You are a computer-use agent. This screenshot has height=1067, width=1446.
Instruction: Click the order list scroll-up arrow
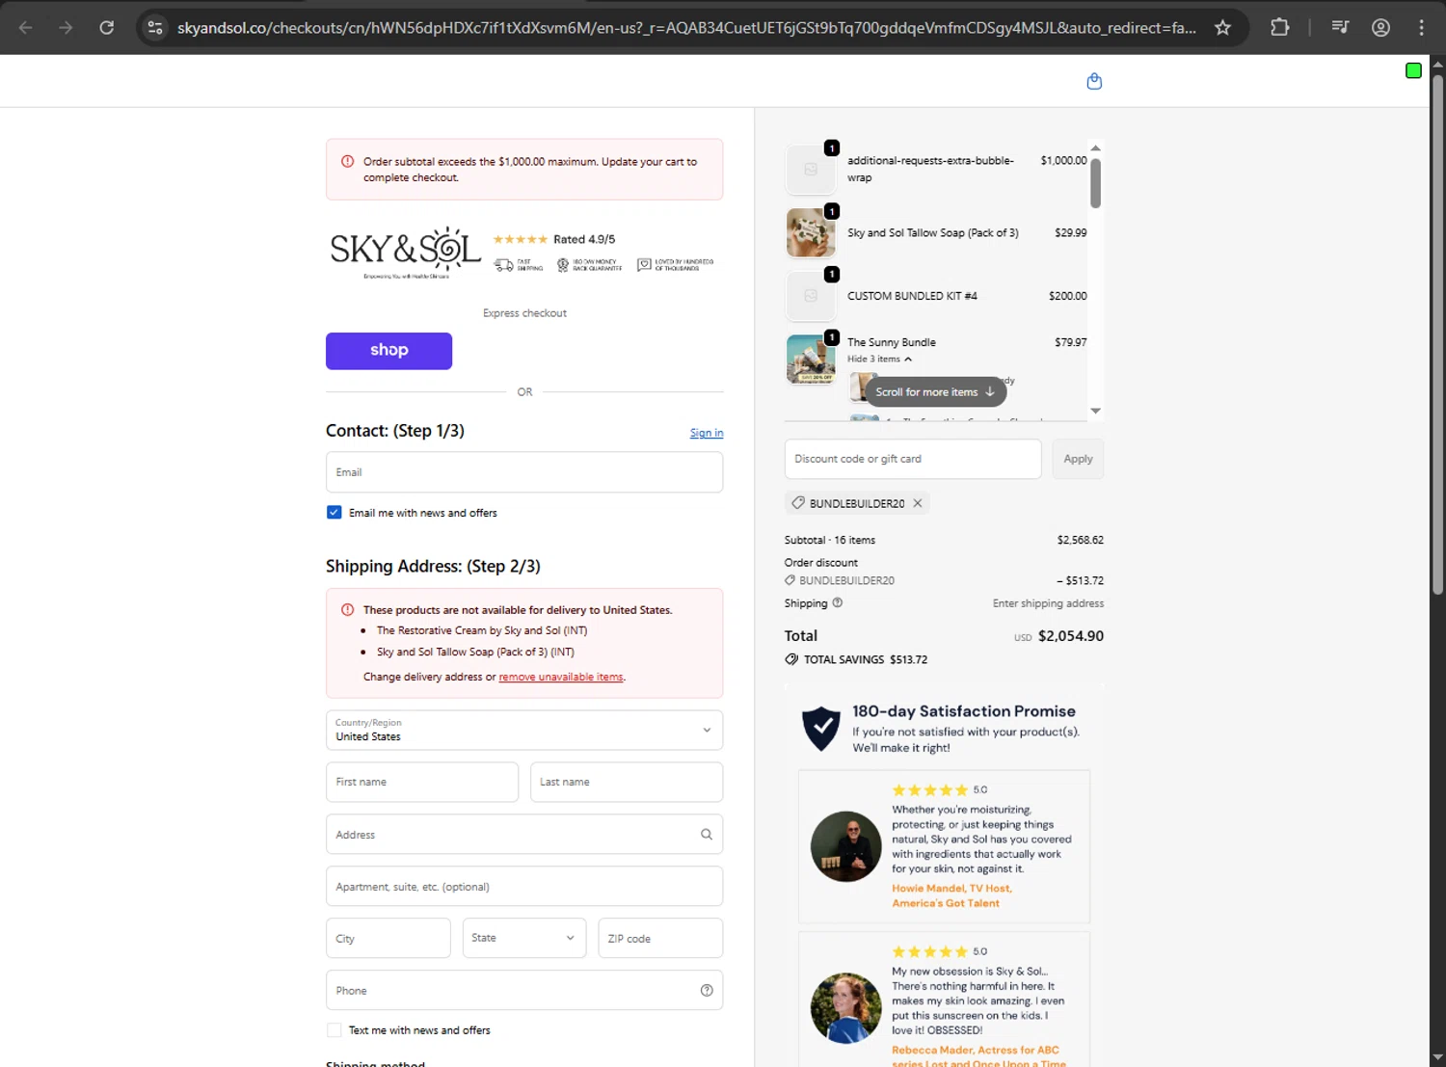pos(1095,147)
